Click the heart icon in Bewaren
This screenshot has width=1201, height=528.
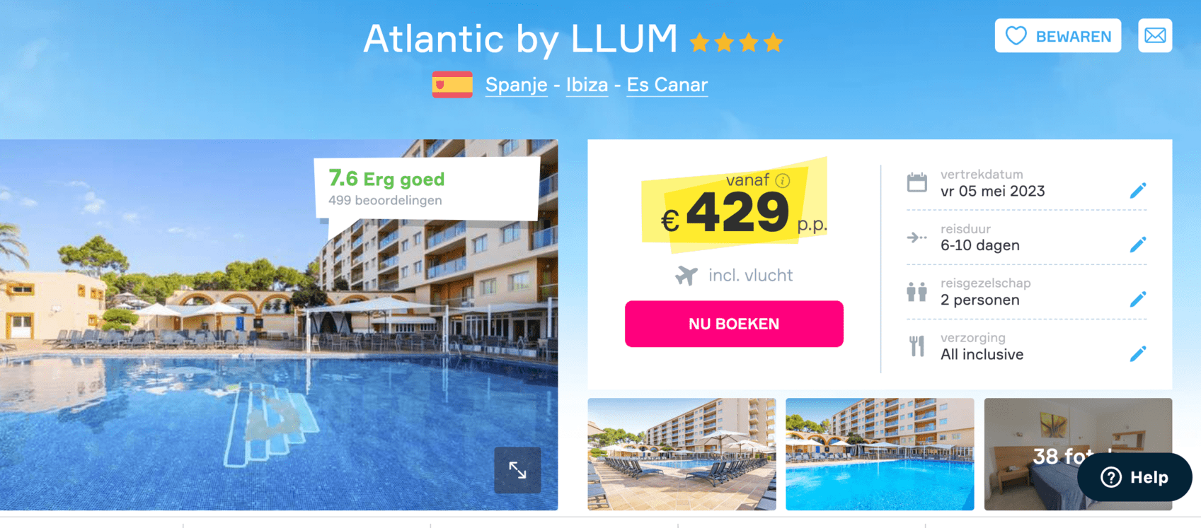tap(1016, 36)
